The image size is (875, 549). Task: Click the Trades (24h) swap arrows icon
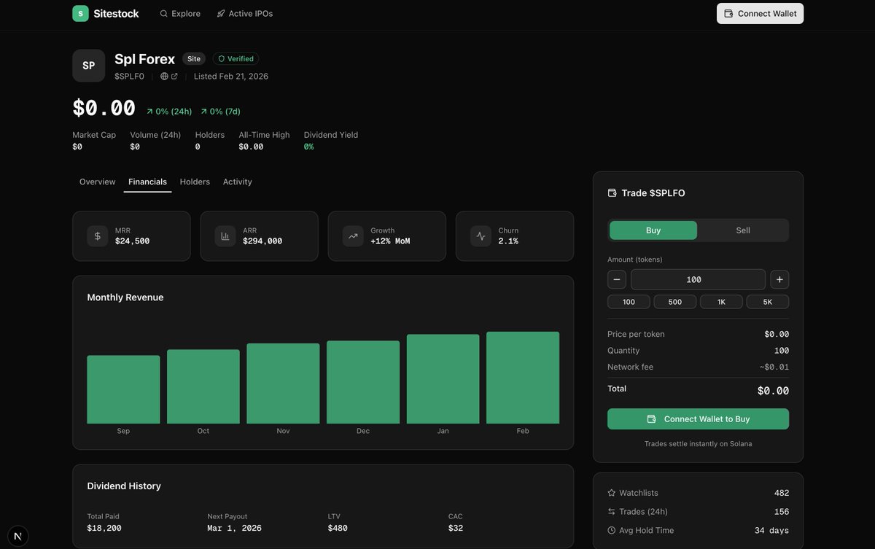612,512
